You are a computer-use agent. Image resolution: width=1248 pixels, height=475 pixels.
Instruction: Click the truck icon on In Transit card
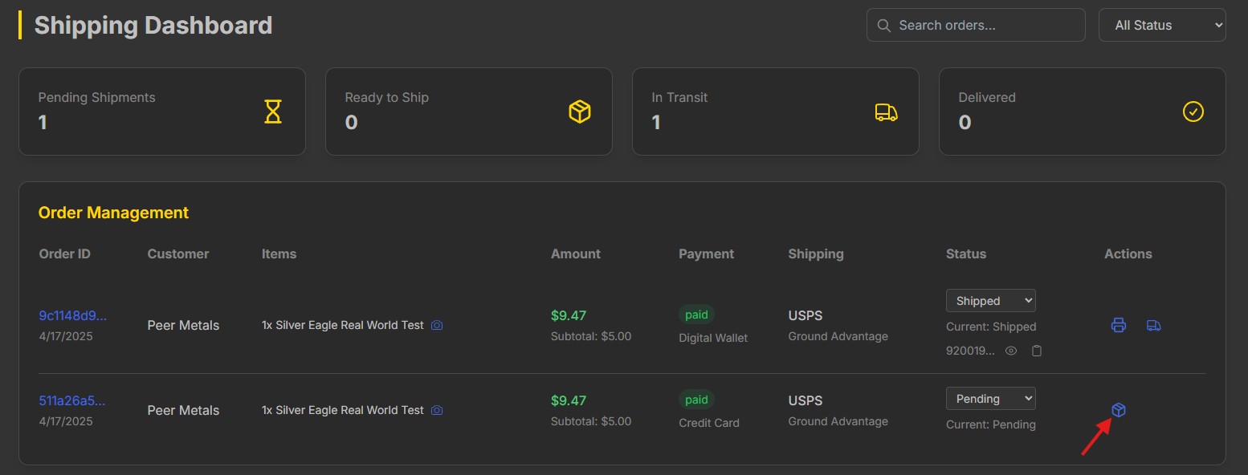(887, 112)
